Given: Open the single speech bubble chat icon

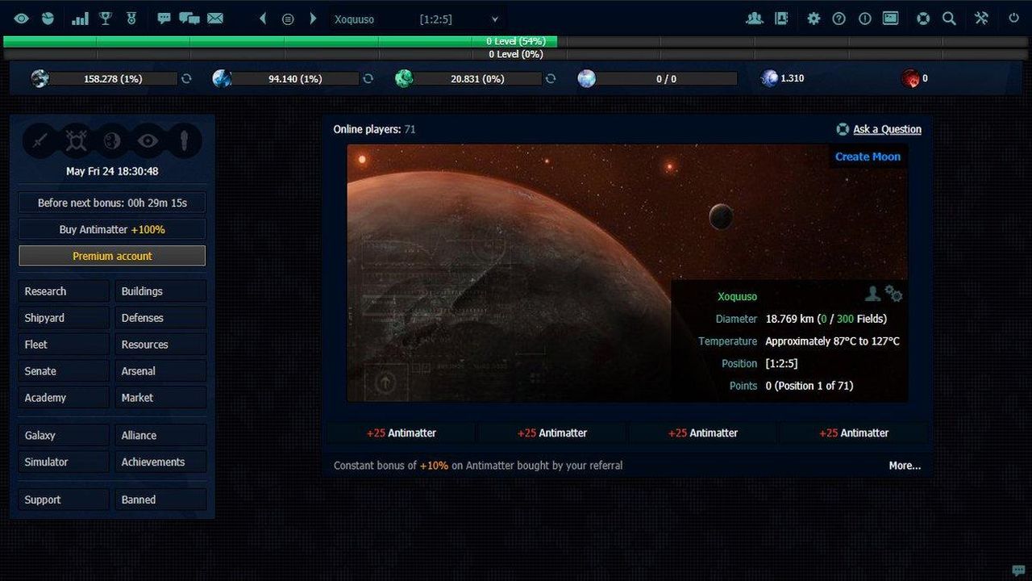Looking at the screenshot, I should [x=164, y=19].
